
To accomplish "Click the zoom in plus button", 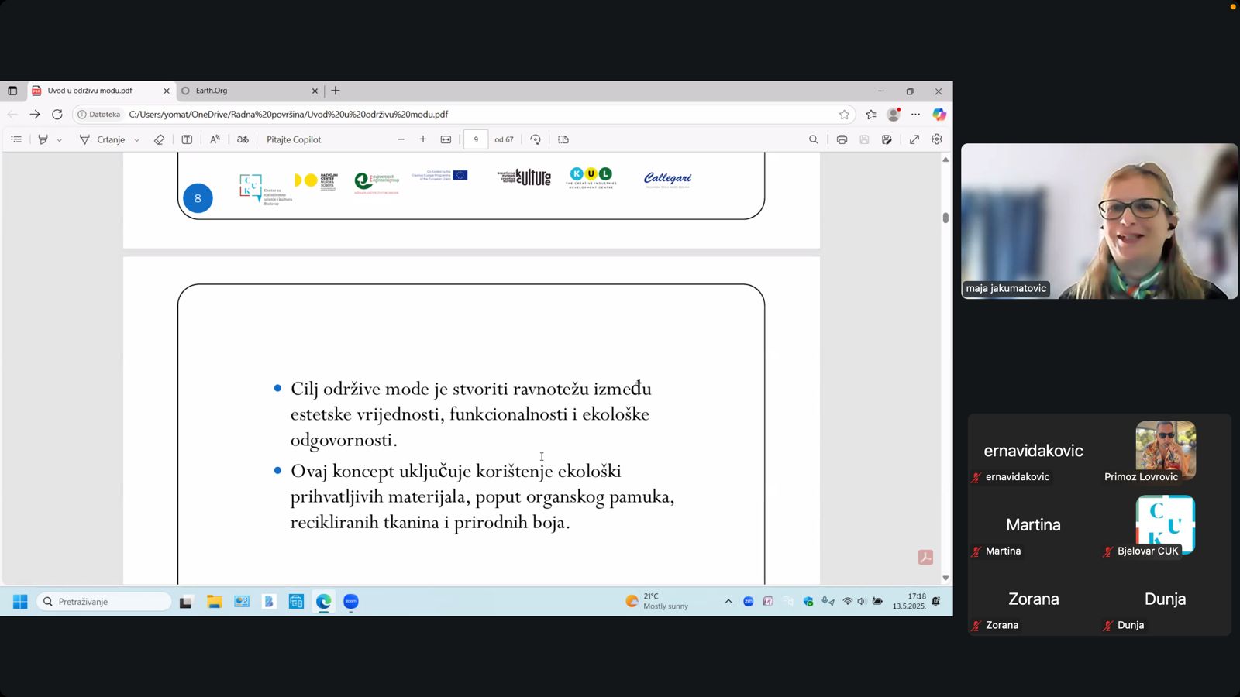I will click(x=423, y=139).
